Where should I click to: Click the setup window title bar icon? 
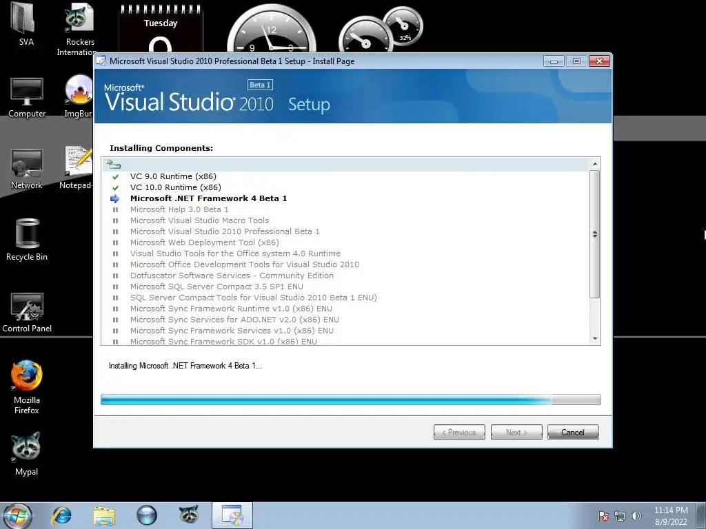click(x=102, y=61)
